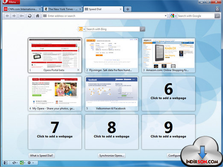Image resolution: width=223 pixels, height=167 pixels.
Task: Go back with the Back arrow button
Action: tap(7, 16)
